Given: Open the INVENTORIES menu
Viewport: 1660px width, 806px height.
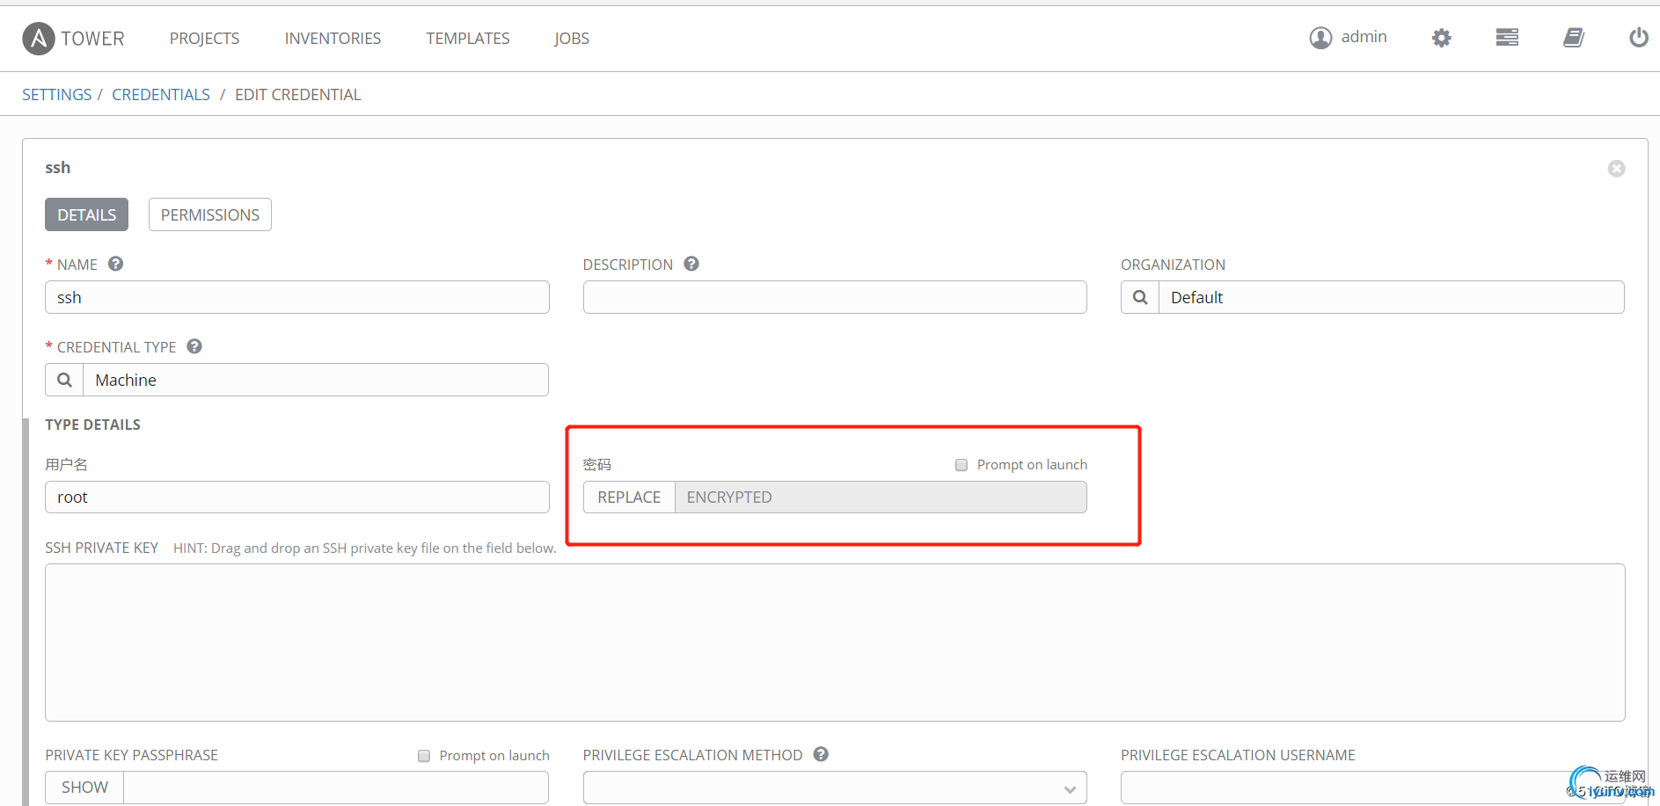Looking at the screenshot, I should pyautogui.click(x=333, y=39).
